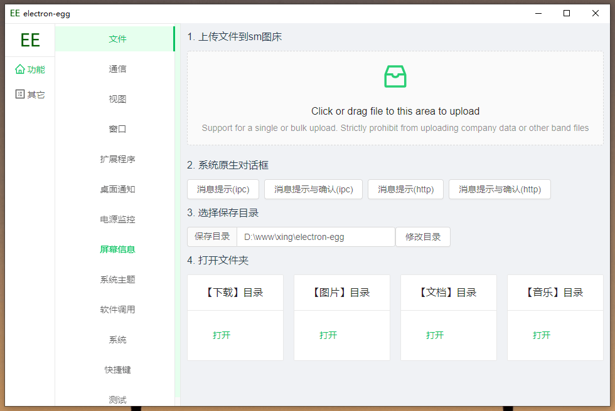The width and height of the screenshot is (615, 411).
Task: Open the 【音乐】 directory link
Action: click(542, 335)
